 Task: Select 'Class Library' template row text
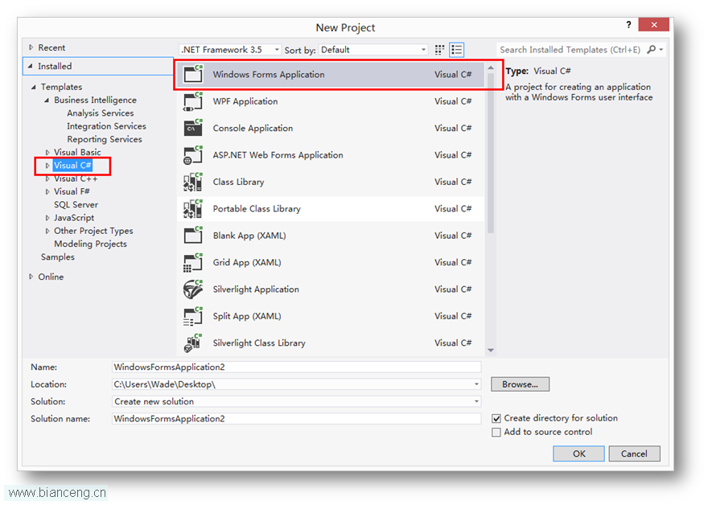pyautogui.click(x=238, y=182)
